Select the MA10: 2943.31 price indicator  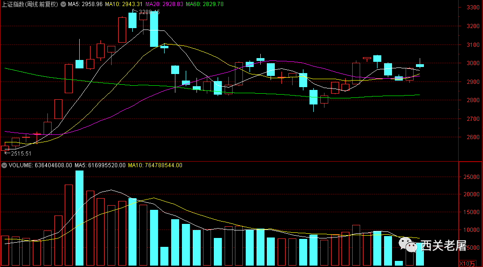click(123, 4)
